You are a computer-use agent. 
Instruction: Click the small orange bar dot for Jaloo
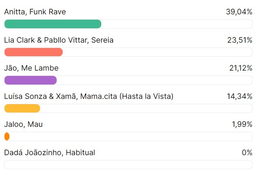[x=7, y=136]
